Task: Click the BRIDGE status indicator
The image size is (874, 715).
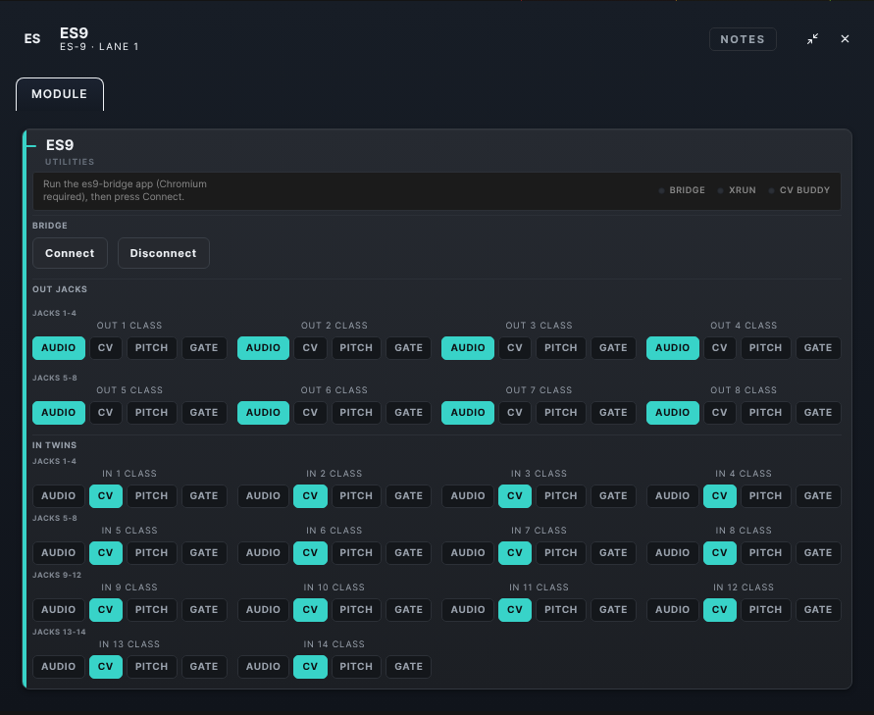Action: point(682,190)
